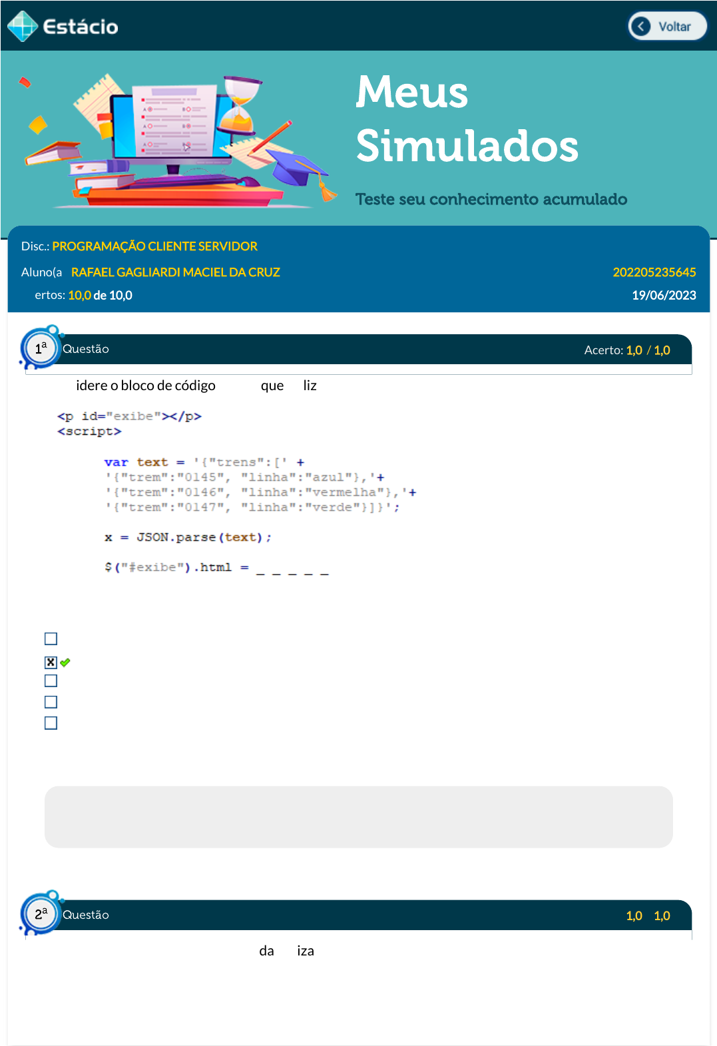Click the 1ª question number badge
The height and width of the screenshot is (1046, 717).
tap(41, 348)
